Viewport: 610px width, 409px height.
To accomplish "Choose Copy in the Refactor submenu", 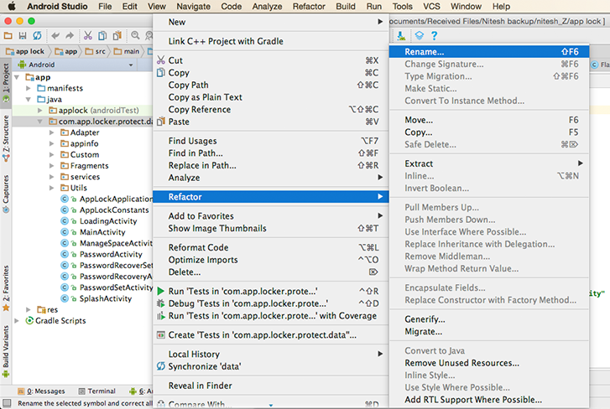I will pos(489,132).
